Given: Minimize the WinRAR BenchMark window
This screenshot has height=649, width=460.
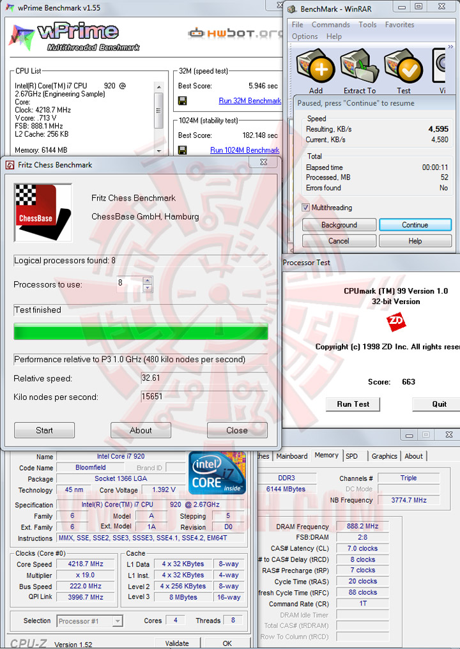Looking at the screenshot, I should pos(402,7).
